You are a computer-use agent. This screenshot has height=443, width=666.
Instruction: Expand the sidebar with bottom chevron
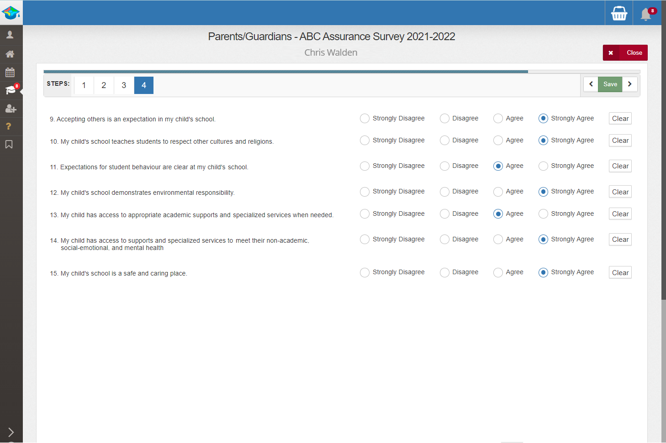(11, 432)
